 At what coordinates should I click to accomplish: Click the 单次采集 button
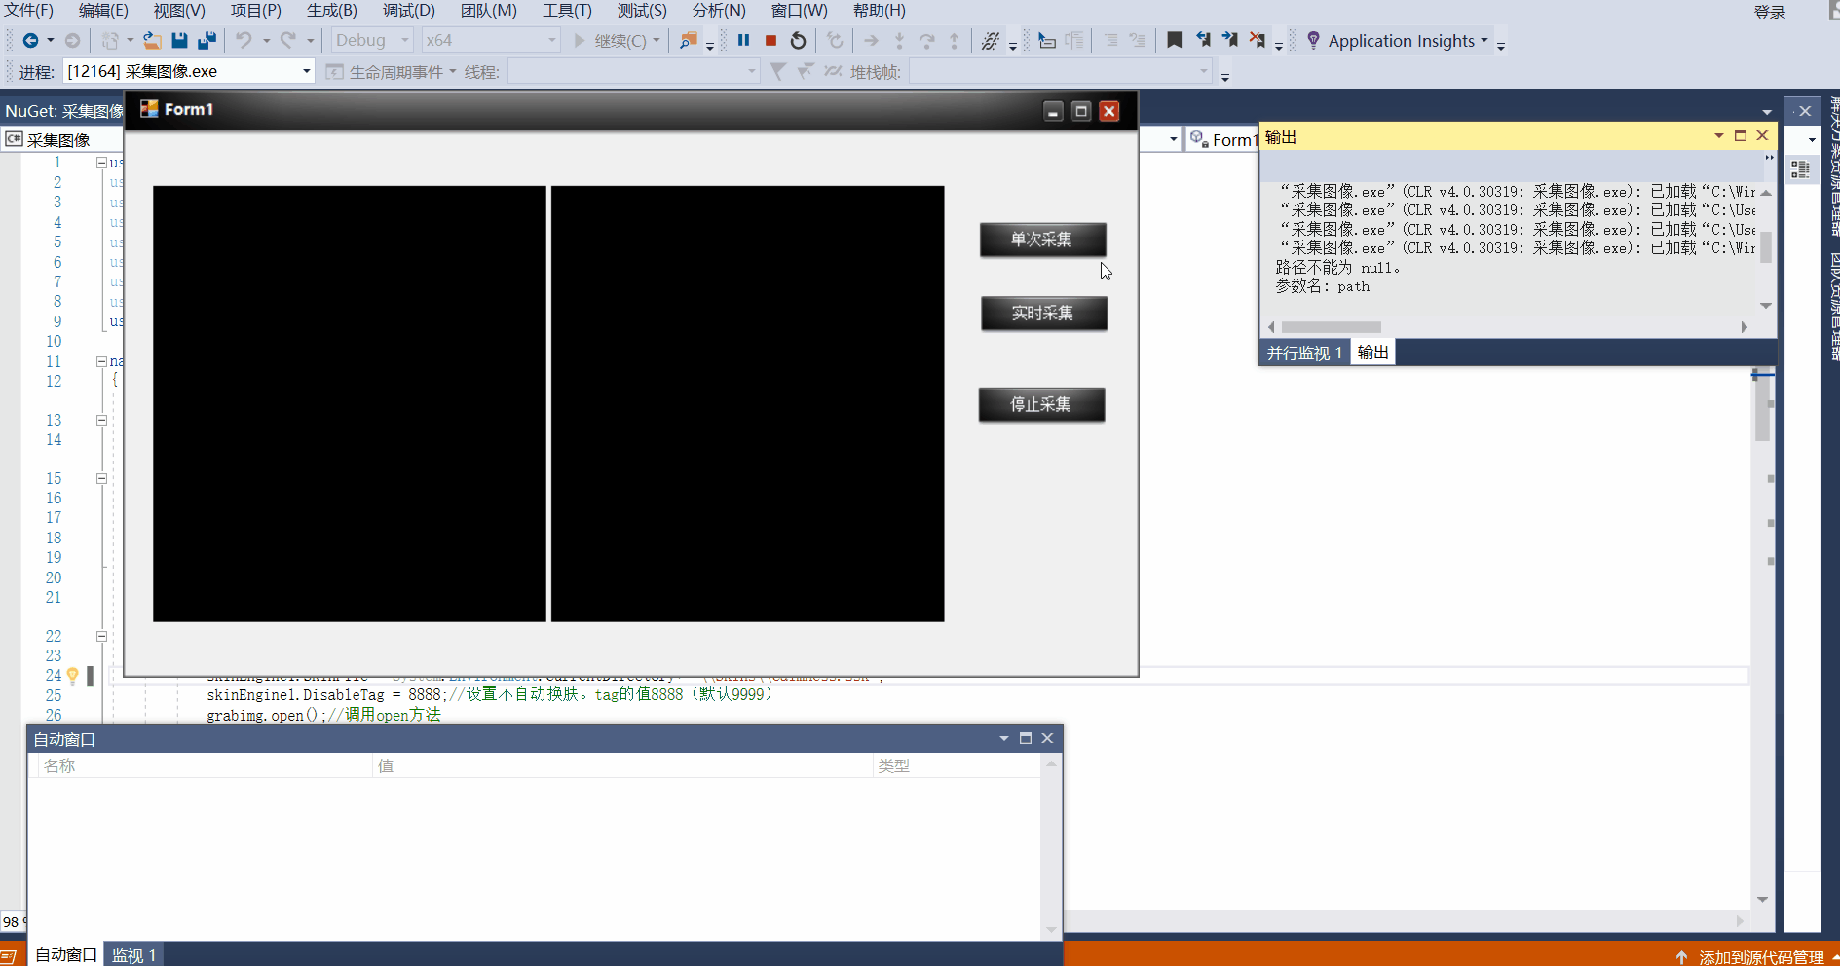(x=1042, y=240)
